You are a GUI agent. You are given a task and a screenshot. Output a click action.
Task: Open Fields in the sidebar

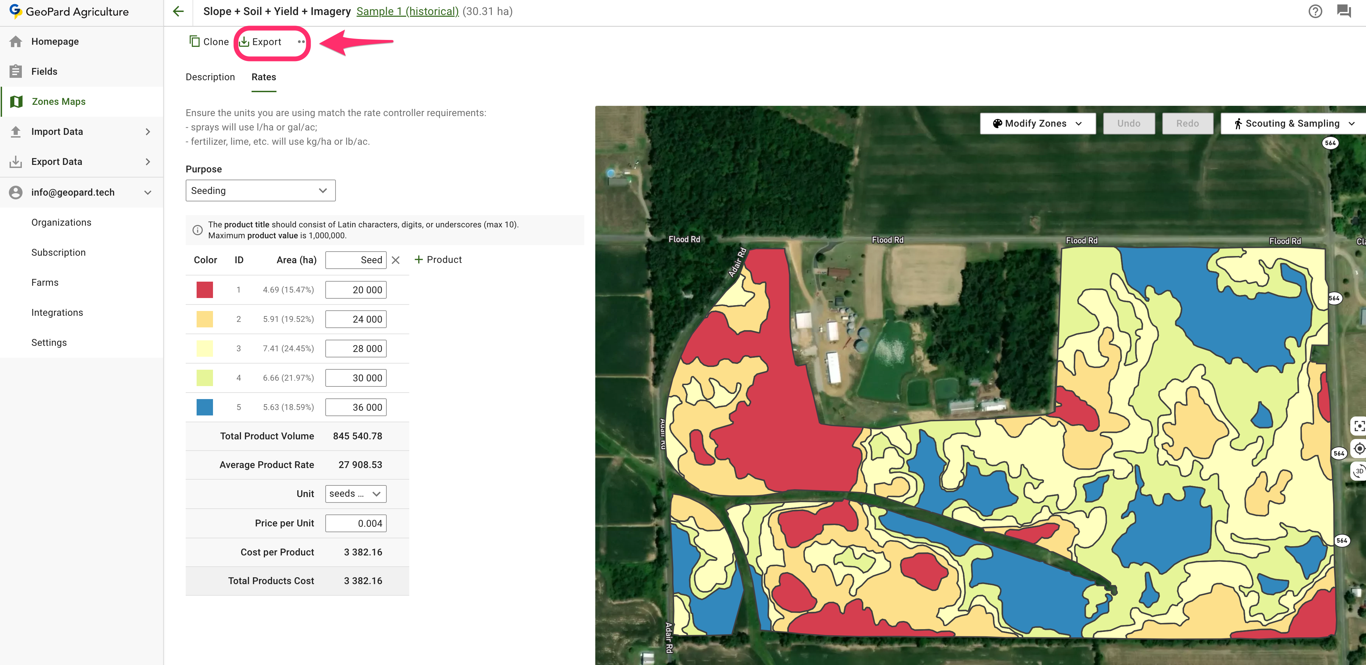coord(44,71)
